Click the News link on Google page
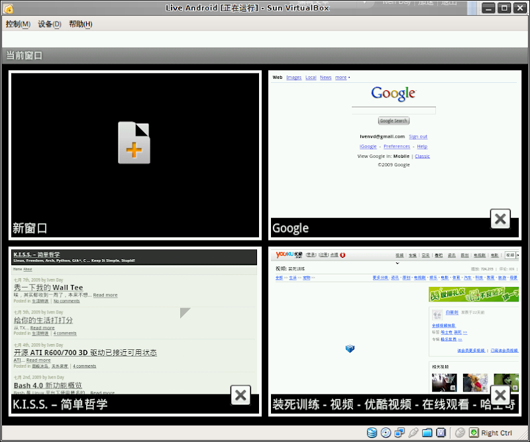 (325, 78)
